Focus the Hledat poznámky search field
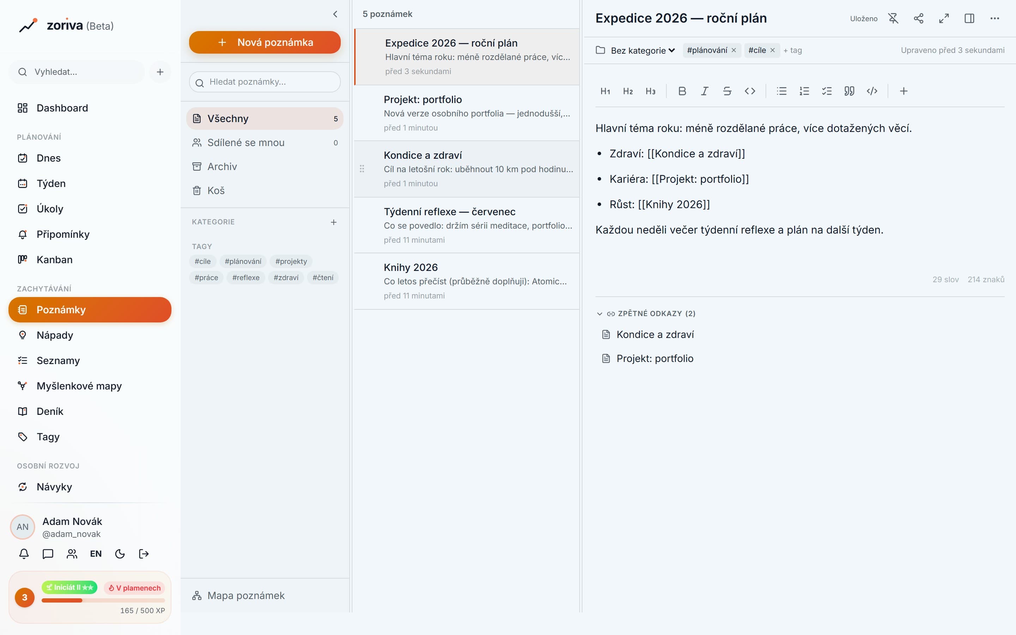Viewport: 1016px width, 635px height. point(265,82)
